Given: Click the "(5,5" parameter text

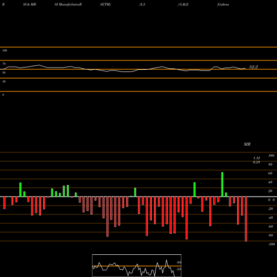Looking at the screenshot, I should coord(142,4).
